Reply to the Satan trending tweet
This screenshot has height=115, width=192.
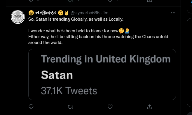31,107
